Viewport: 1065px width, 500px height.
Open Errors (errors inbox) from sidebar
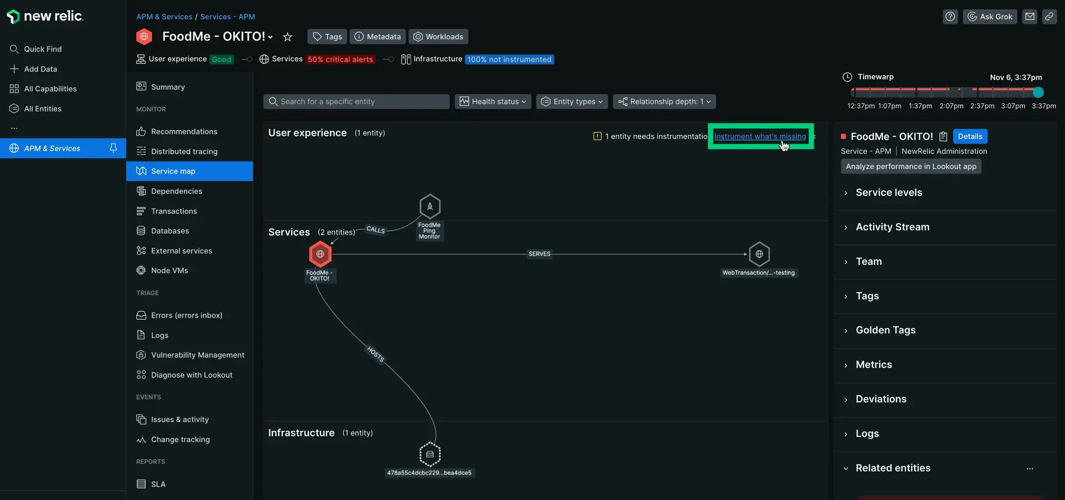click(x=186, y=315)
